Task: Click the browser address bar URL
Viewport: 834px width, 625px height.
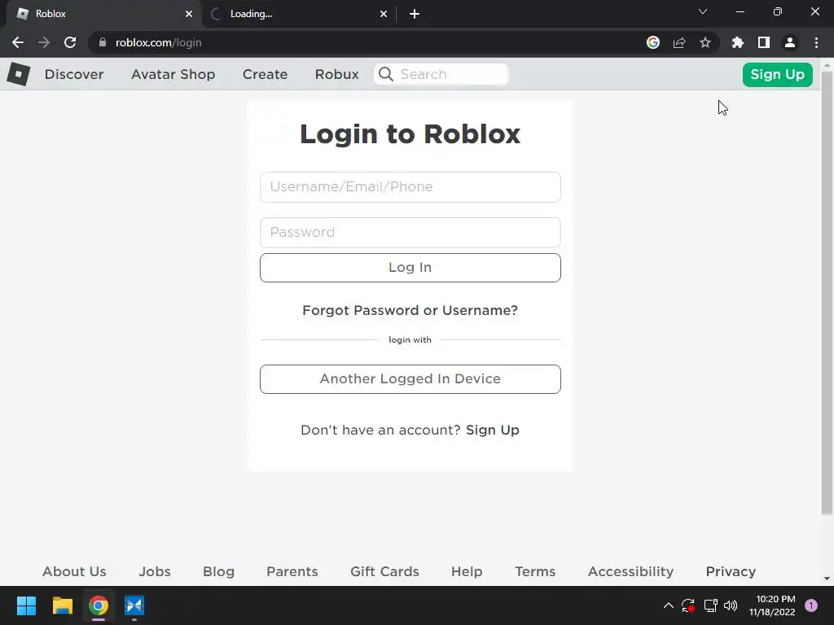Action: (x=159, y=42)
